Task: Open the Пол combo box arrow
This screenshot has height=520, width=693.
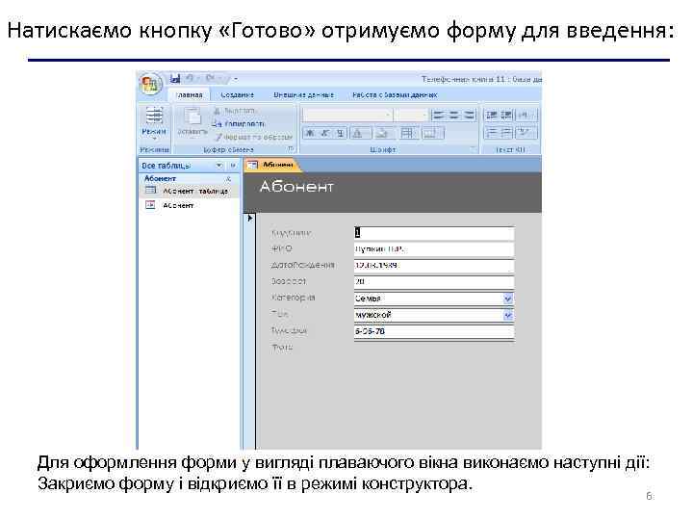Action: point(508,315)
